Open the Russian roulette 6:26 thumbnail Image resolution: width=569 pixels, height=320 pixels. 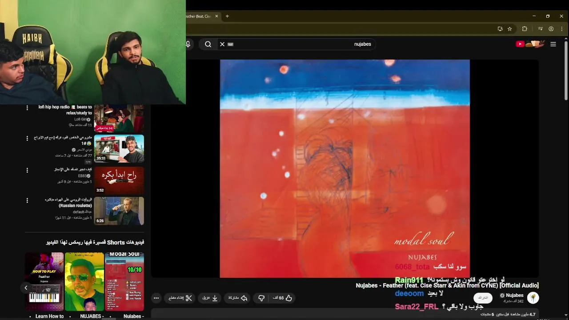point(119,211)
